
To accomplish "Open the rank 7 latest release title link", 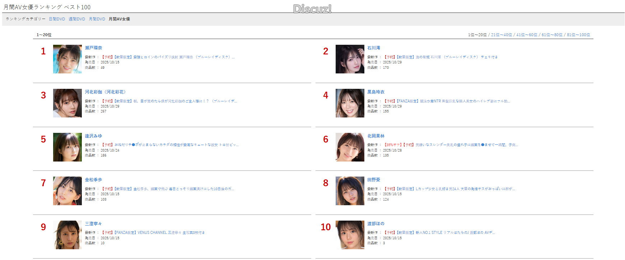I will coord(168,189).
